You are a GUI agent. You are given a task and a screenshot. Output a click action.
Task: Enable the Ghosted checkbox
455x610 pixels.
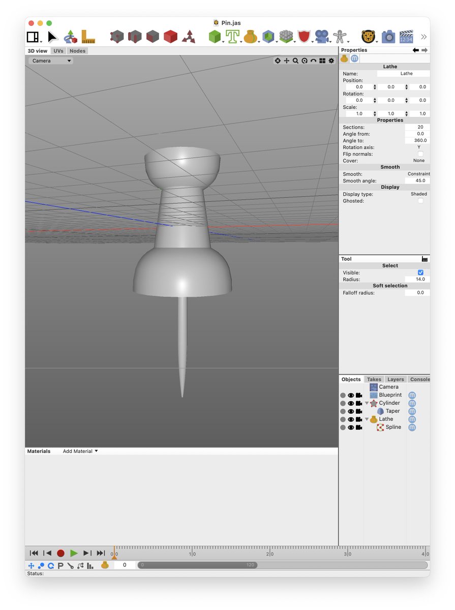[420, 201]
